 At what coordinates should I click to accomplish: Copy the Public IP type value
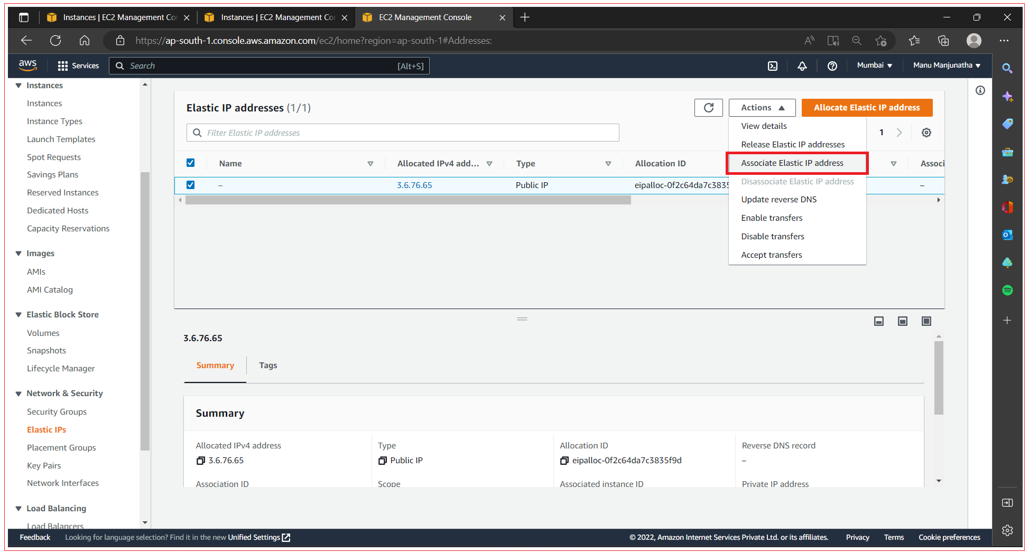pyautogui.click(x=383, y=461)
